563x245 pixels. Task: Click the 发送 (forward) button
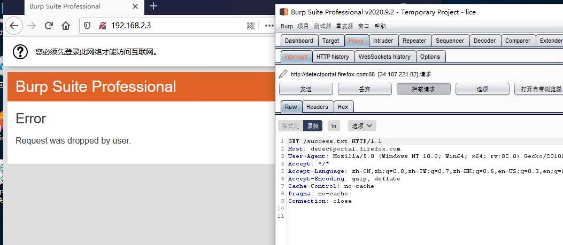coord(306,89)
